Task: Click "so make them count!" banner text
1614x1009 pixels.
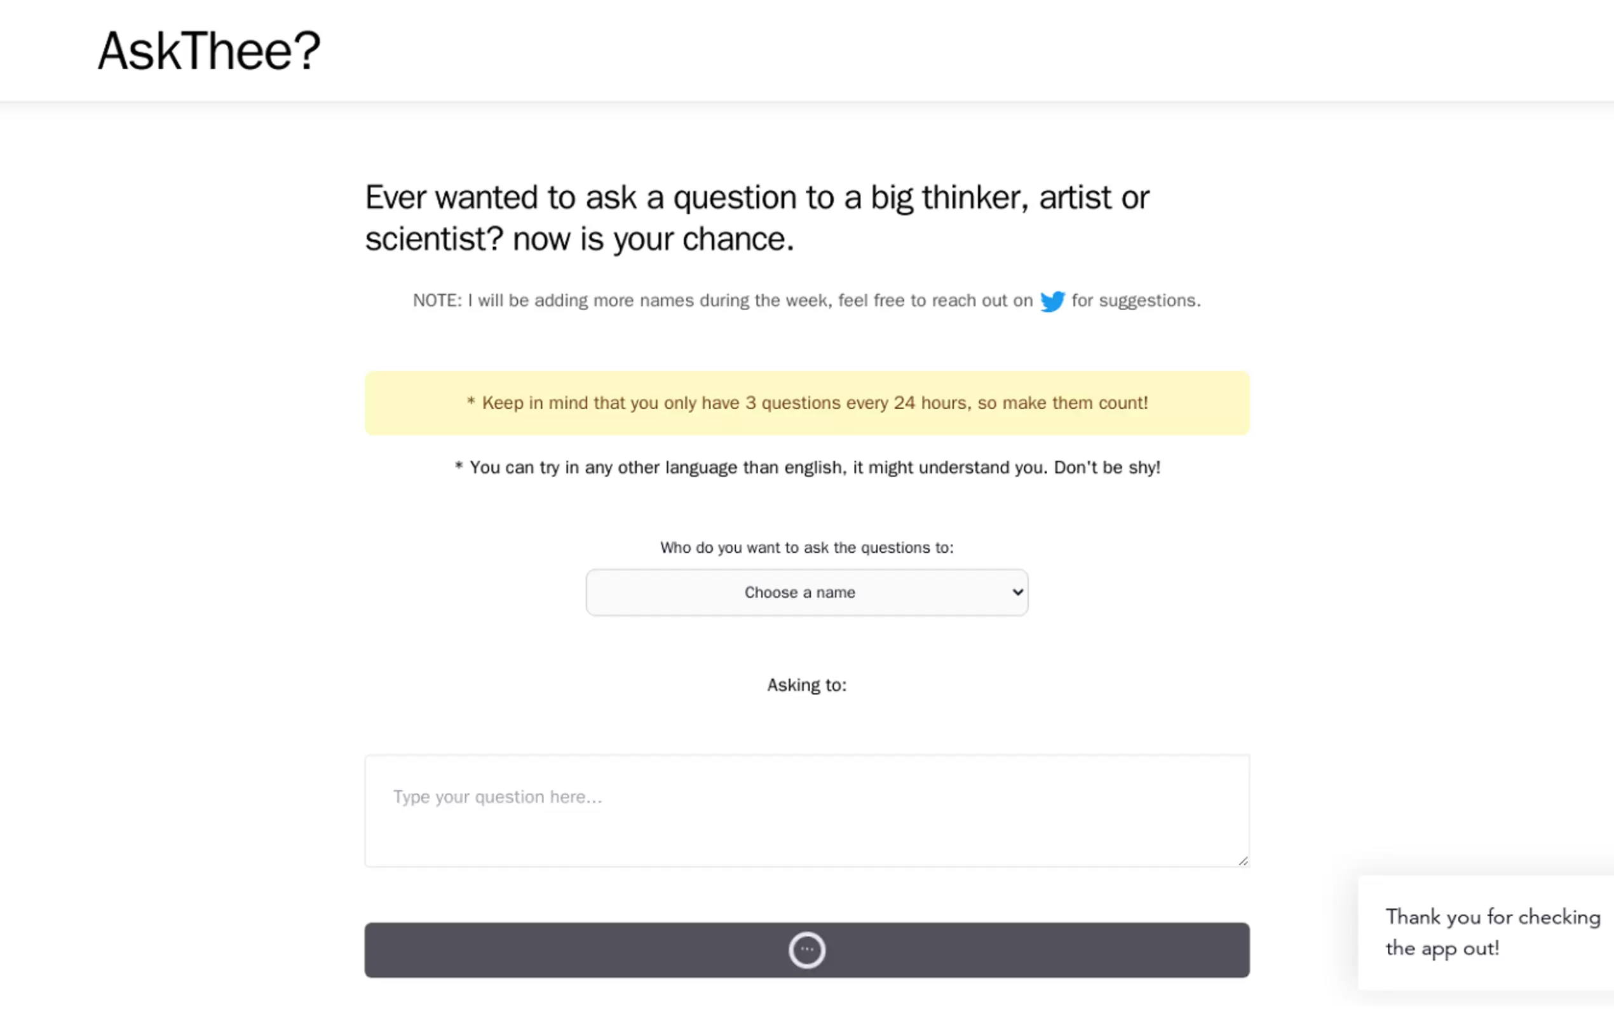Action: (1063, 403)
